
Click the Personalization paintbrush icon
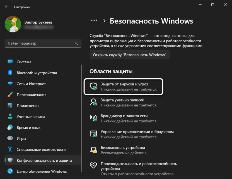10,95
